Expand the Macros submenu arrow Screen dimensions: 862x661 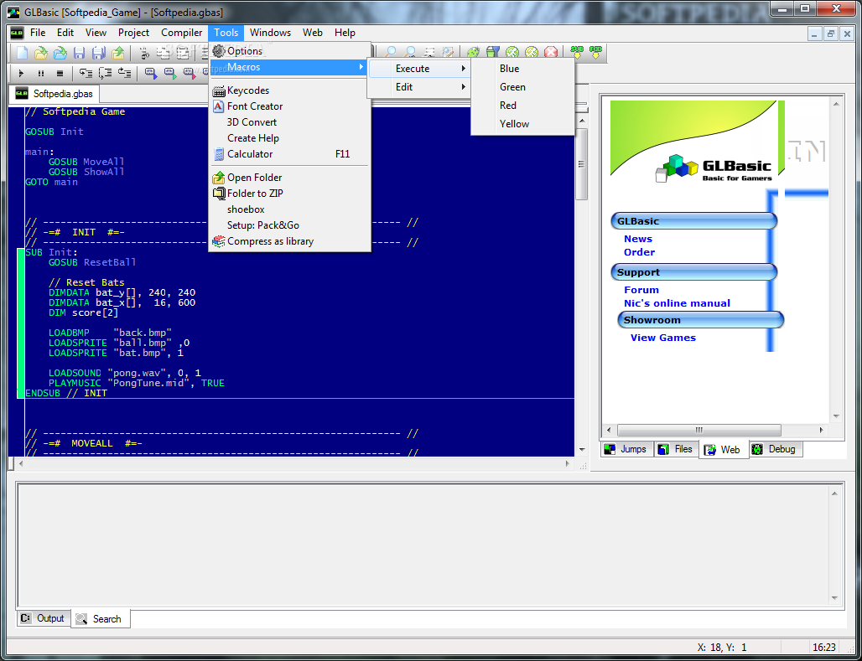[361, 67]
